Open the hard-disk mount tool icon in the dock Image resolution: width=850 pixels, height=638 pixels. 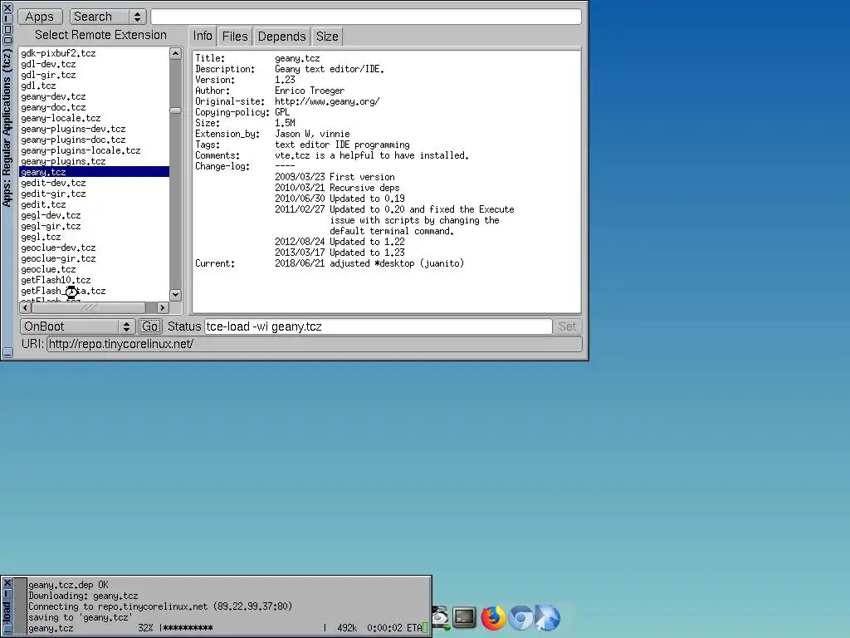point(440,618)
